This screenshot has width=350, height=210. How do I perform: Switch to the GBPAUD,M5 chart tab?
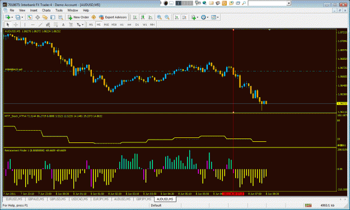click(36, 199)
